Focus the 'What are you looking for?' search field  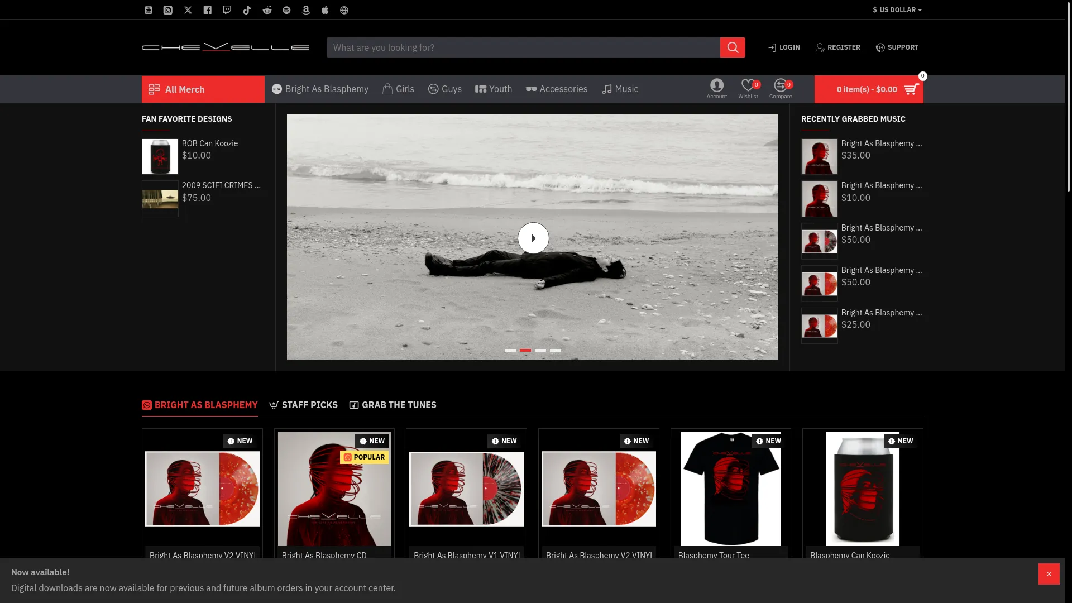(x=523, y=47)
